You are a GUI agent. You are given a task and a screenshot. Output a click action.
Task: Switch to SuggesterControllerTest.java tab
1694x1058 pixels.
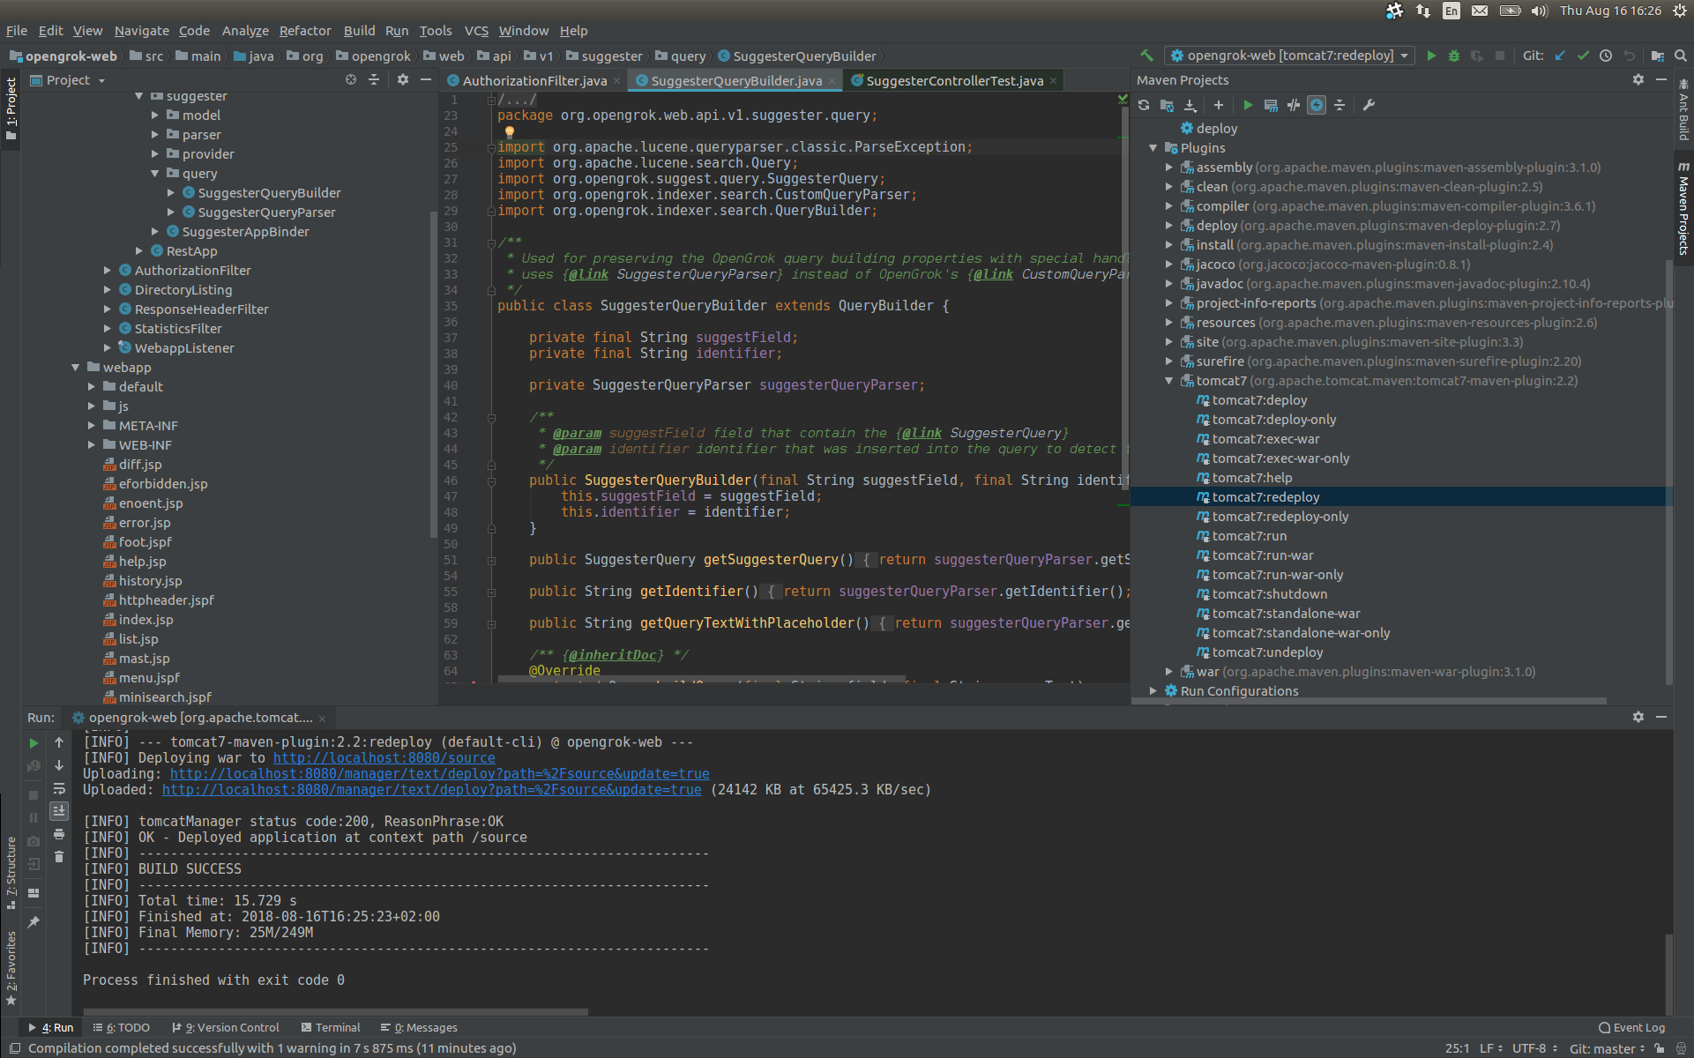pos(954,80)
